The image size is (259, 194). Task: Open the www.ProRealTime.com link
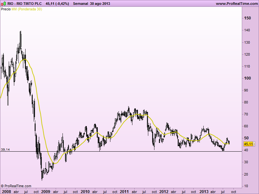[237, 4]
